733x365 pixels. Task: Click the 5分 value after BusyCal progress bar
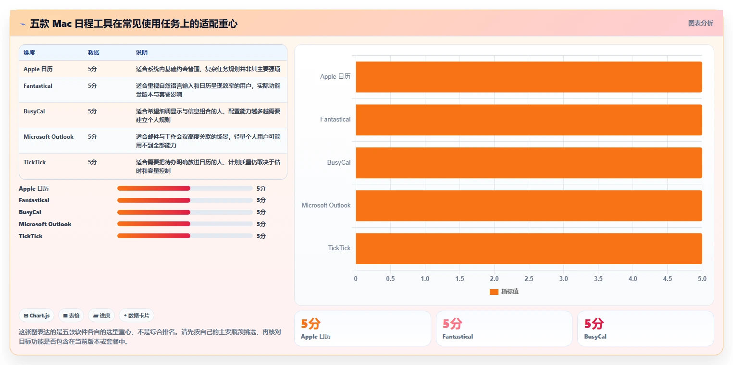261,212
